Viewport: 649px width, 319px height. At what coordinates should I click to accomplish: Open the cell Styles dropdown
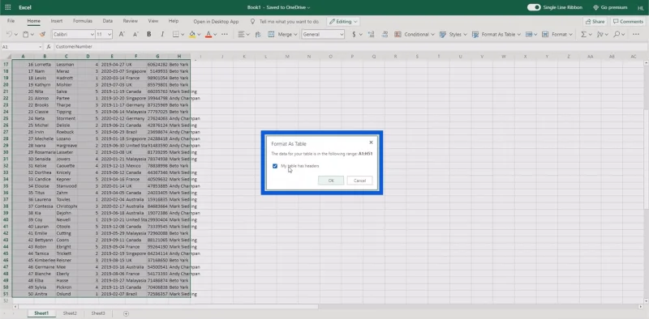coord(453,34)
